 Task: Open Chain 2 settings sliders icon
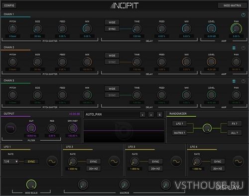coord(234,48)
